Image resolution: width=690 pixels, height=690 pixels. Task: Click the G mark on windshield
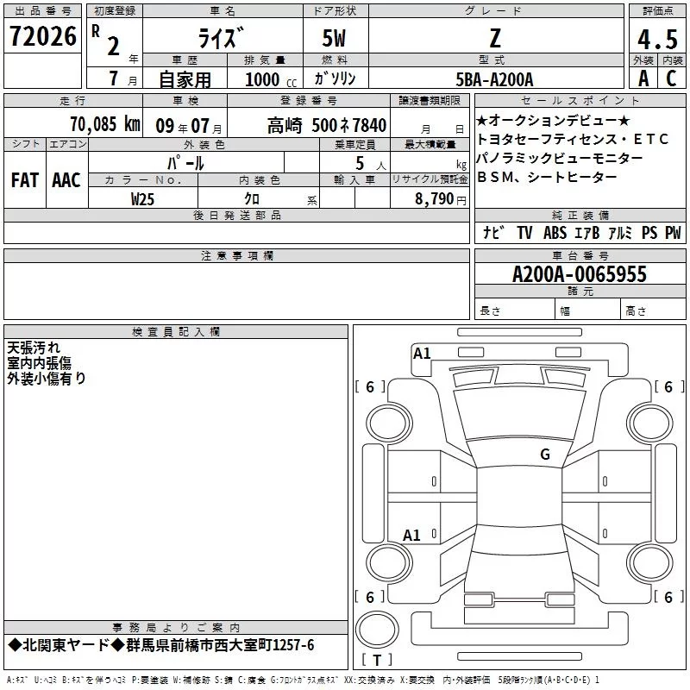545,455
